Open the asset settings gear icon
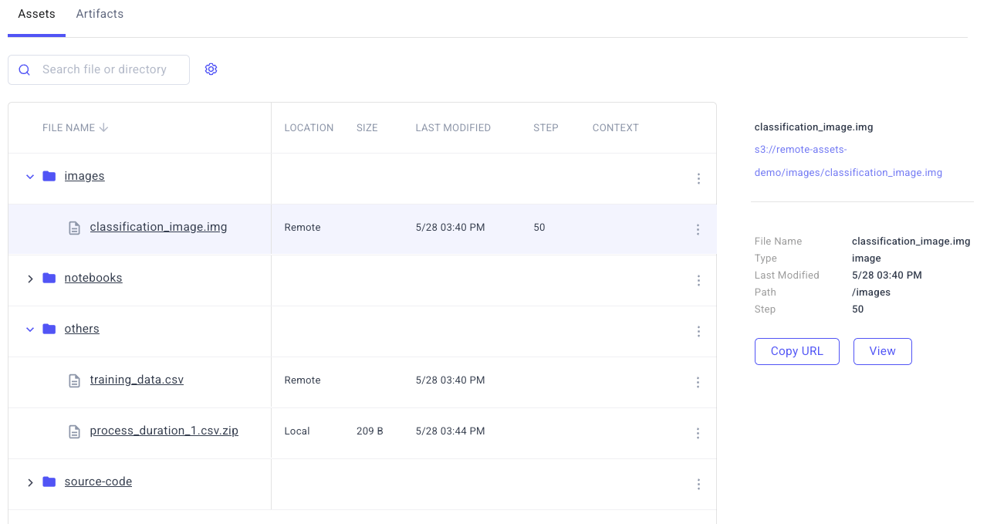The width and height of the screenshot is (987, 524). point(211,69)
